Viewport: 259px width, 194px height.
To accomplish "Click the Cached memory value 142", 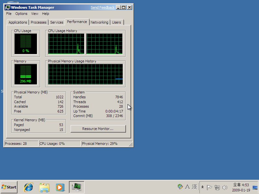I will click(x=61, y=102).
